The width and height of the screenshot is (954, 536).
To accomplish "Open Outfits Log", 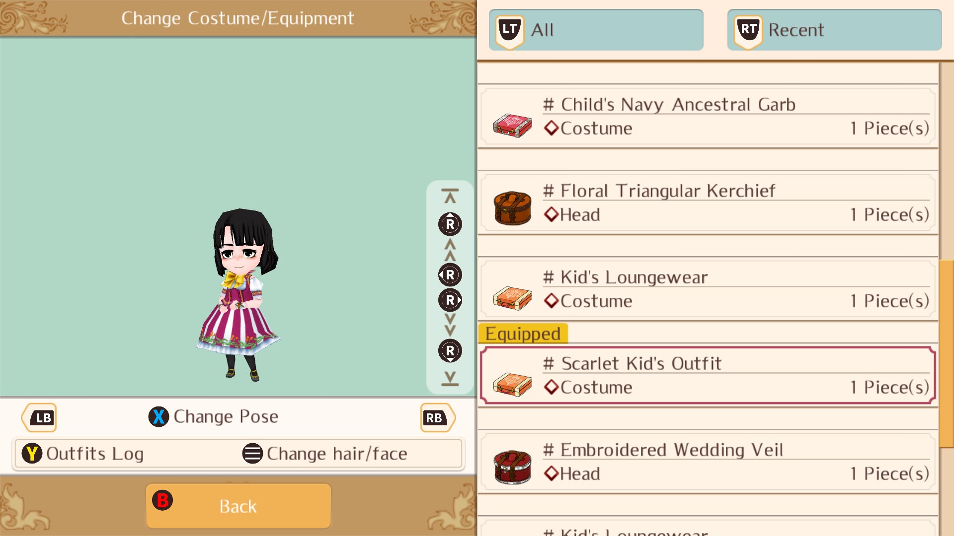I will click(x=95, y=454).
